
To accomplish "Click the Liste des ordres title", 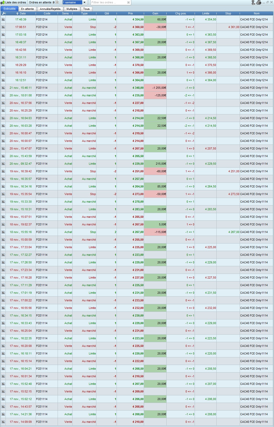I will (x=16, y=2).
